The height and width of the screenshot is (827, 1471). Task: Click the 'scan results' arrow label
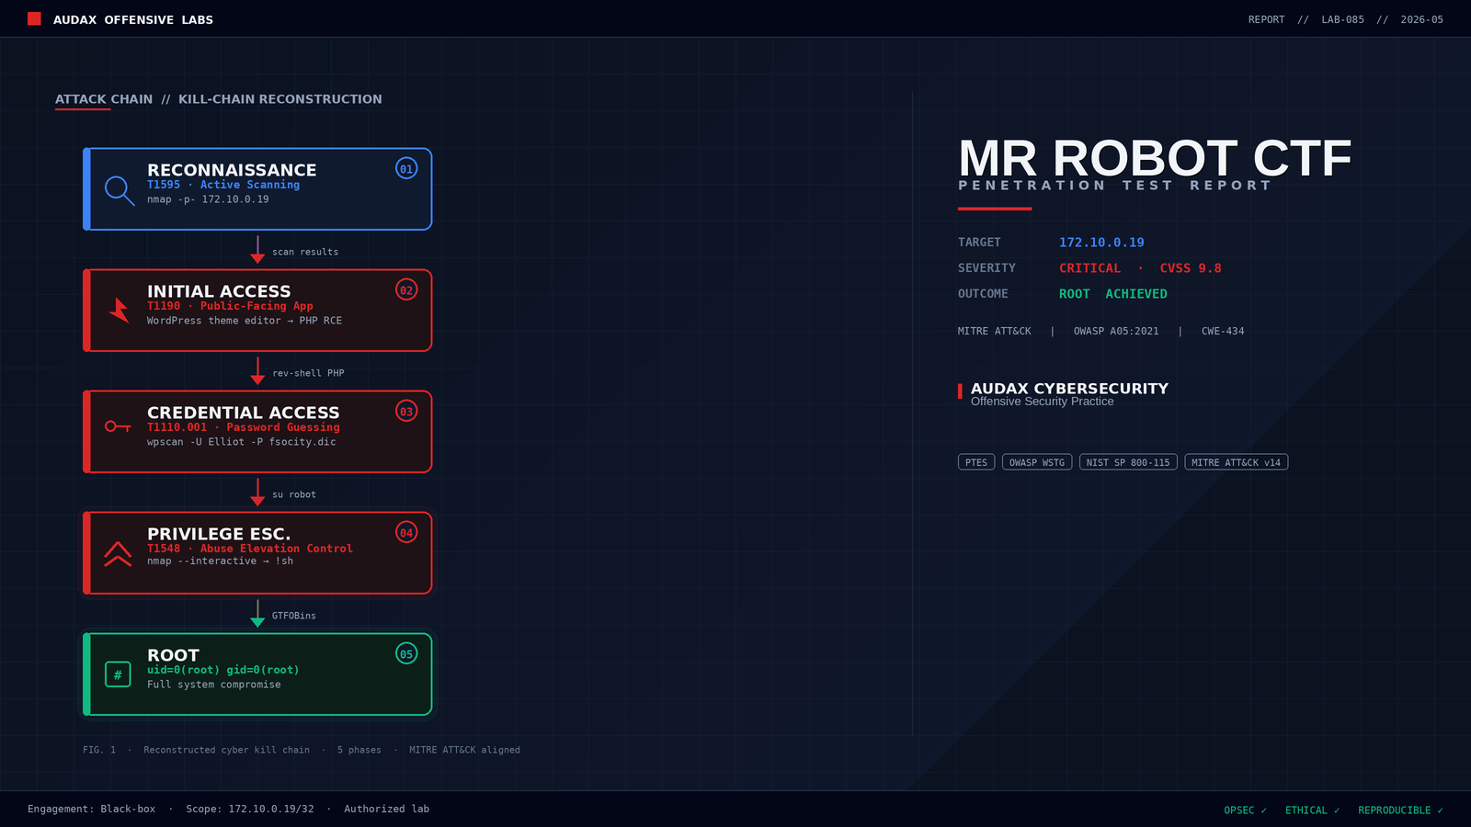pyautogui.click(x=305, y=252)
